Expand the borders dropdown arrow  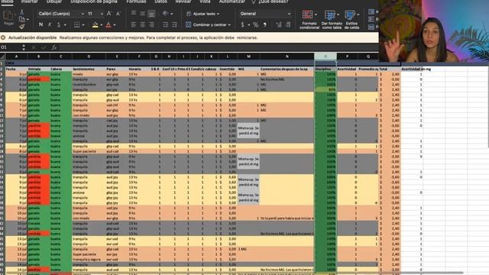(83, 25)
